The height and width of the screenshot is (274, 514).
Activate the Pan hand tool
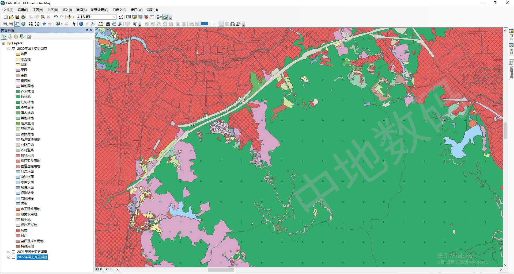coord(17,24)
